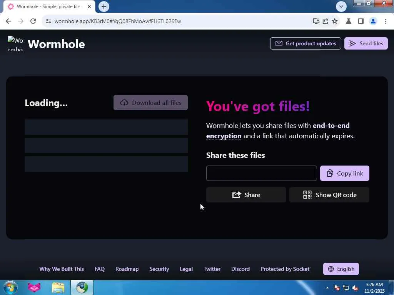Open the English language selector
Viewport: 394px width, 295px height.
click(341, 269)
